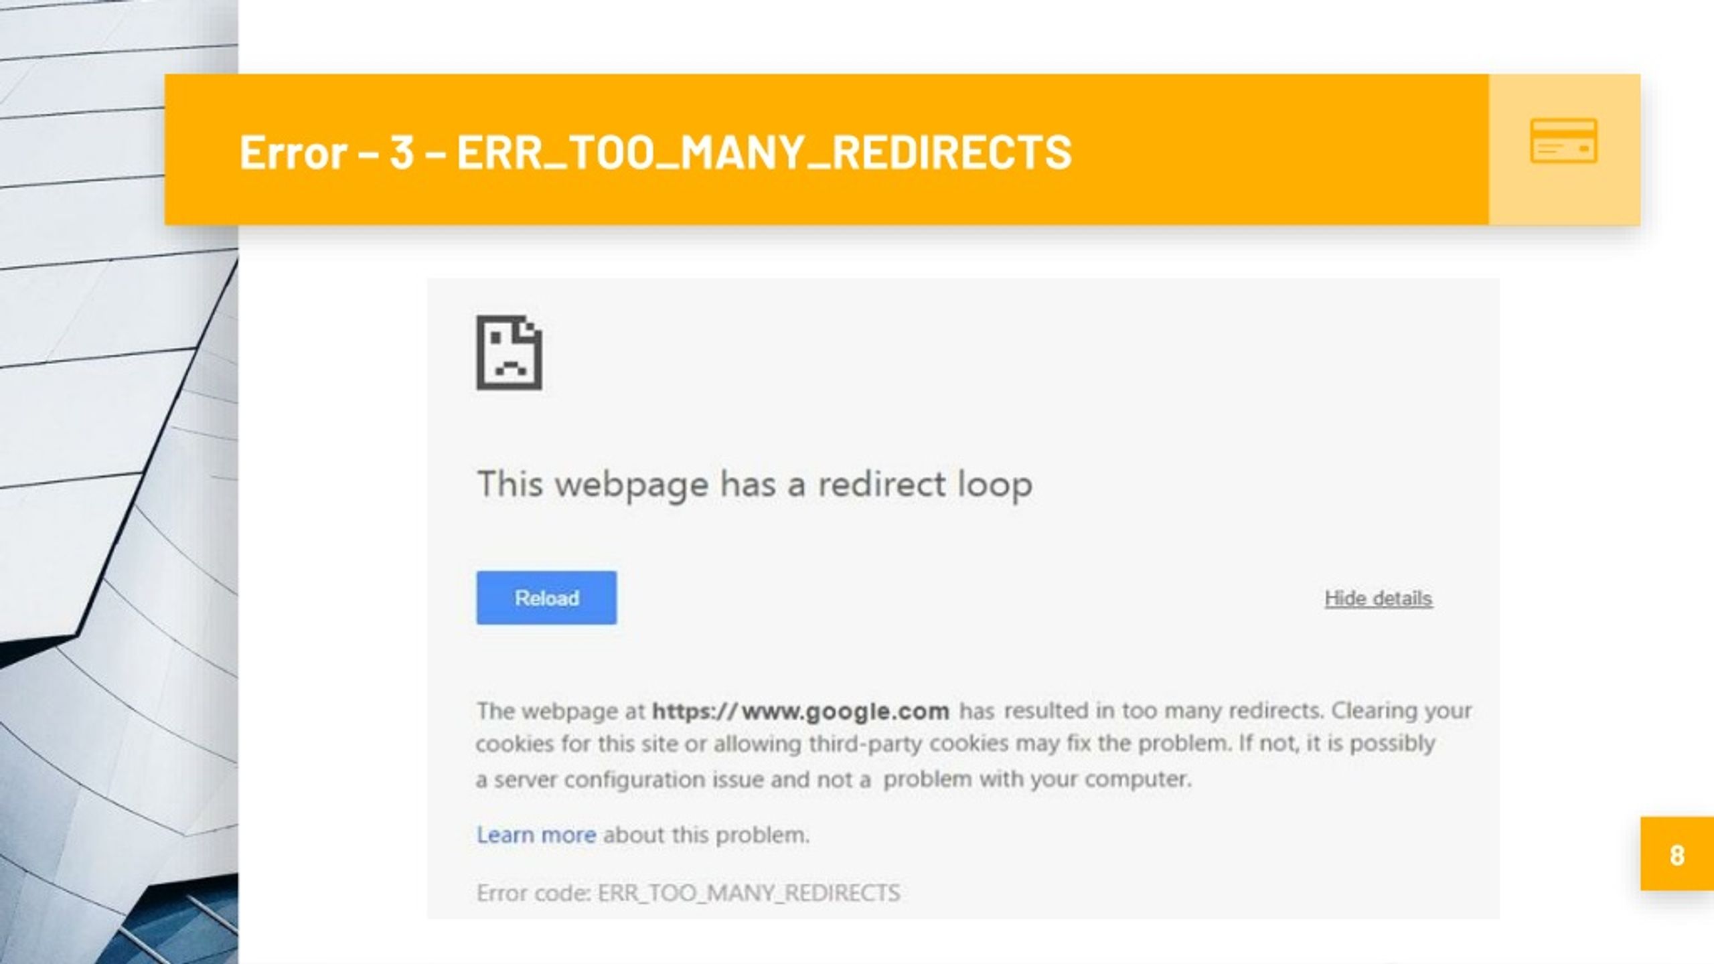Viewport: 1714px width, 964px height.
Task: Click the phrase "problem with your computer."
Action: (x=1038, y=779)
